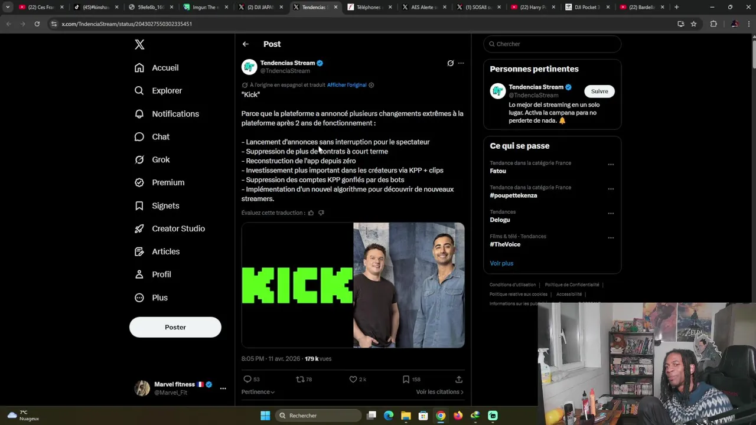Bookmark this page with star icon
Image resolution: width=756 pixels, height=425 pixels.
pos(693,24)
